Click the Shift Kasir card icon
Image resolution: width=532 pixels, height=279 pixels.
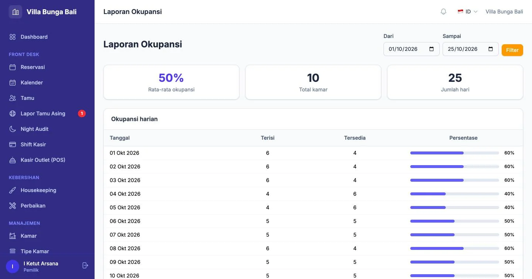point(13,144)
